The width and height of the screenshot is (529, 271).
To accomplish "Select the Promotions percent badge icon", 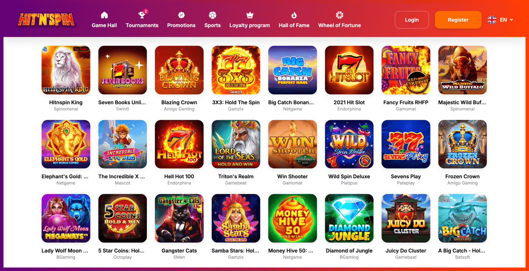I will [181, 15].
